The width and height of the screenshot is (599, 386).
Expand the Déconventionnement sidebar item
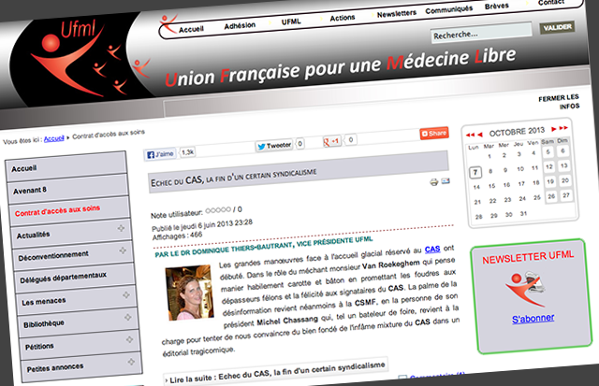click(x=122, y=254)
